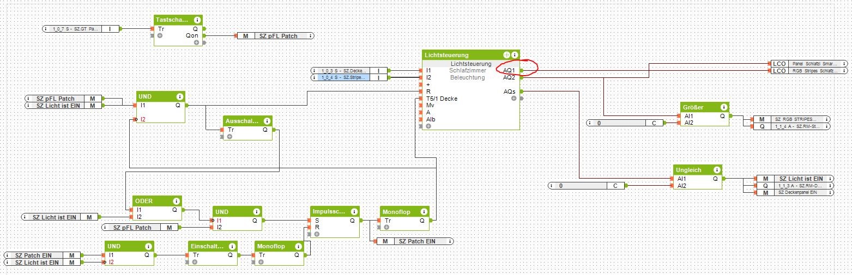Open info icon on Monoflop fed by Impulssc... Q

(423, 212)
